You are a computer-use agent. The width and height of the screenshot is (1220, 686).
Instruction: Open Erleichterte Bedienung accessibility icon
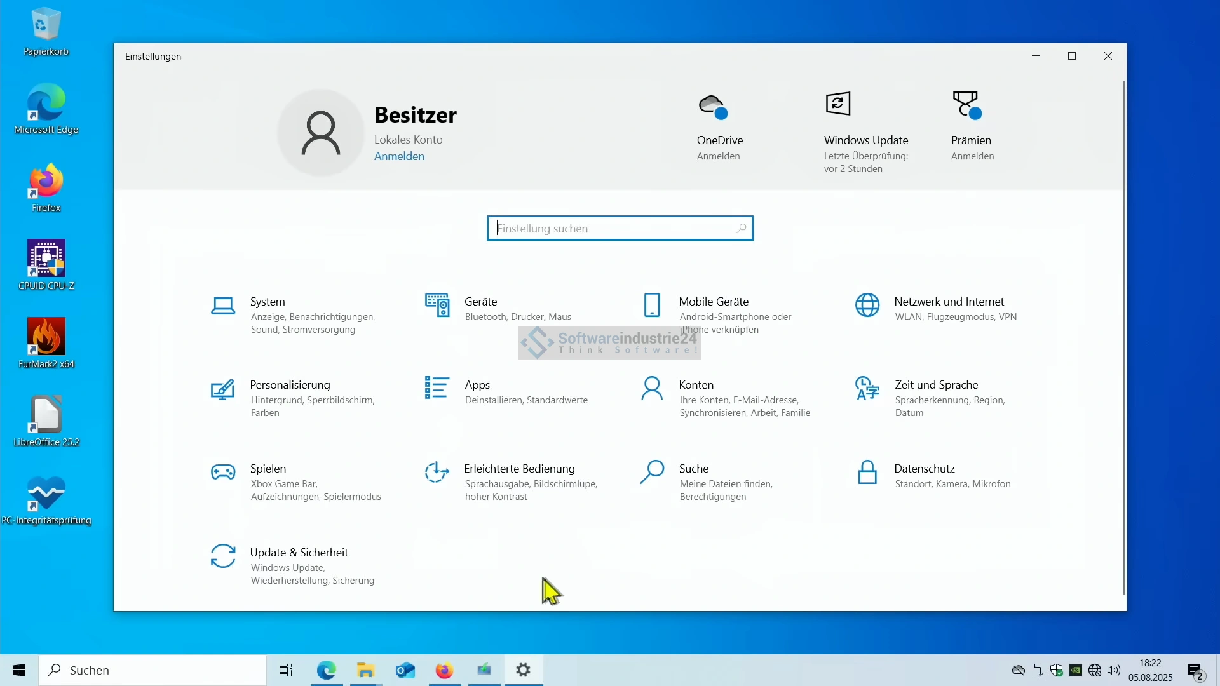(x=437, y=473)
